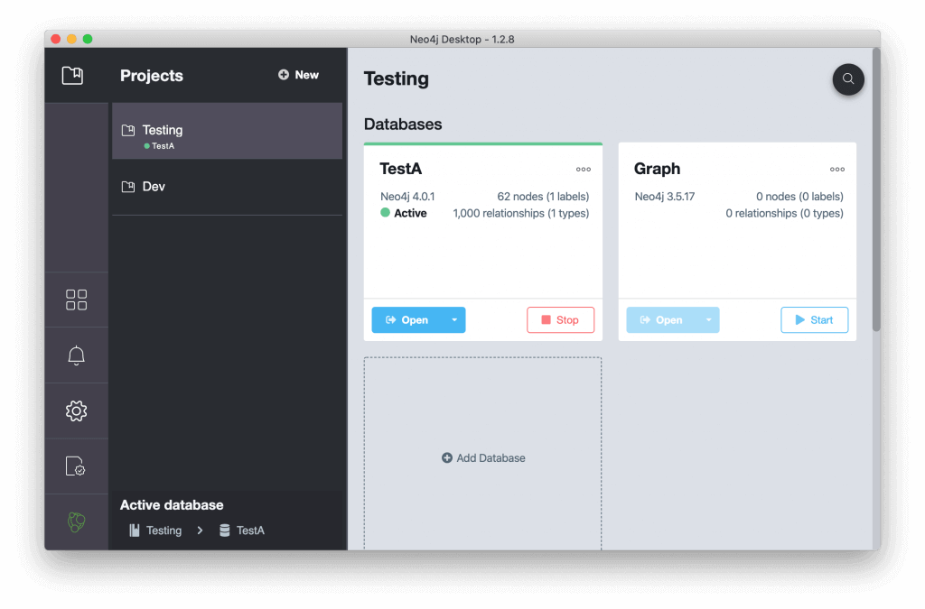The height and width of the screenshot is (609, 925).
Task: Select the Dev project
Action: (154, 186)
